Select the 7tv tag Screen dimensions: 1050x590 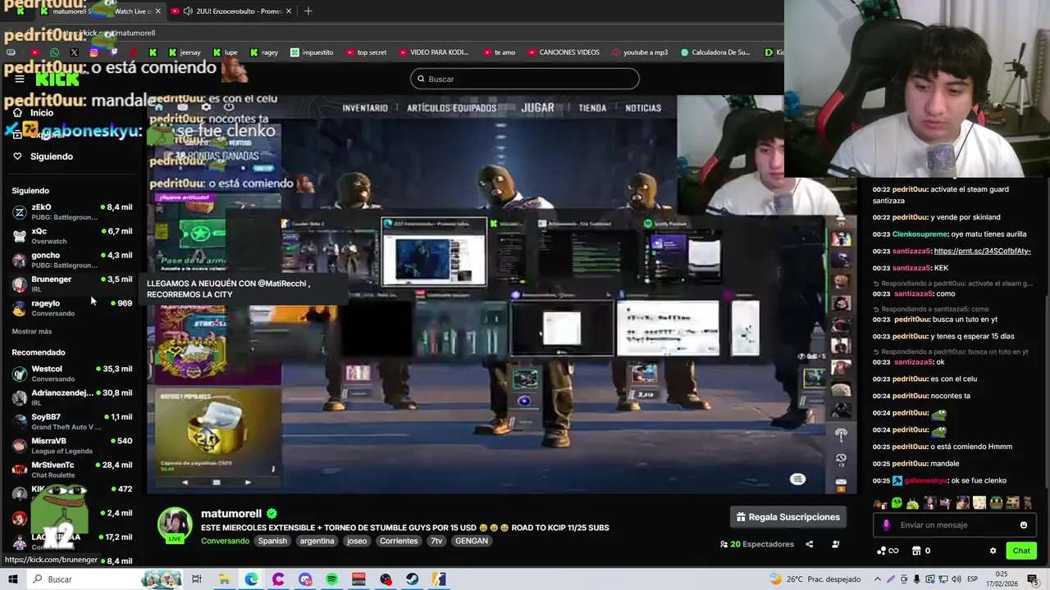[436, 541]
